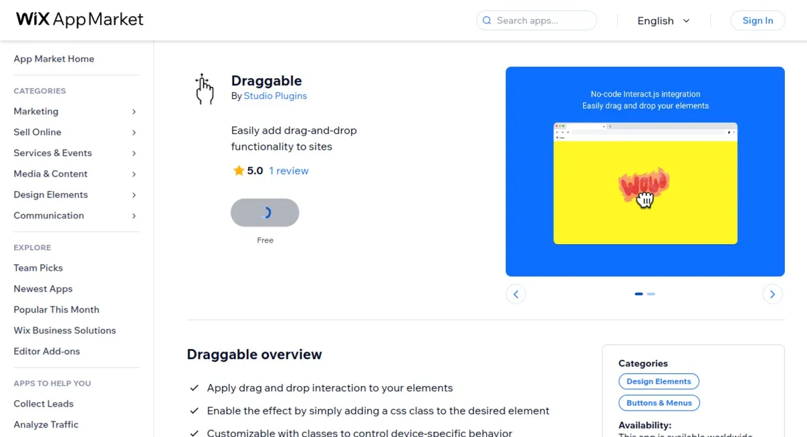The image size is (807, 437).
Task: Click the 'Availability:' label
Action: 645,425
